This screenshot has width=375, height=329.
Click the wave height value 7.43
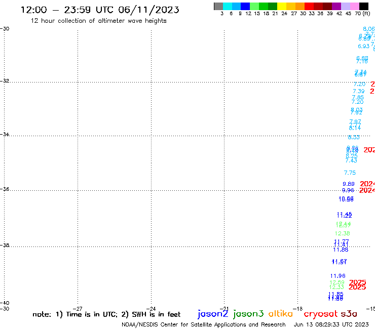pyautogui.click(x=351, y=160)
